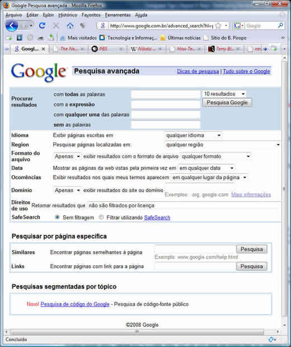Open the Últimas notícias bookmark folder
The height and width of the screenshot is (347, 291).
[181, 38]
